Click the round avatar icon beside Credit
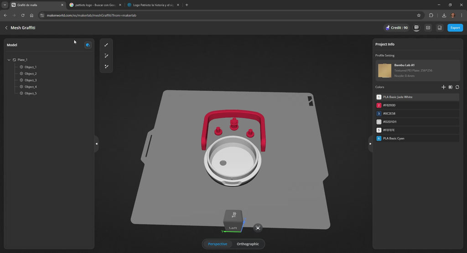The image size is (467, 253). click(x=416, y=28)
